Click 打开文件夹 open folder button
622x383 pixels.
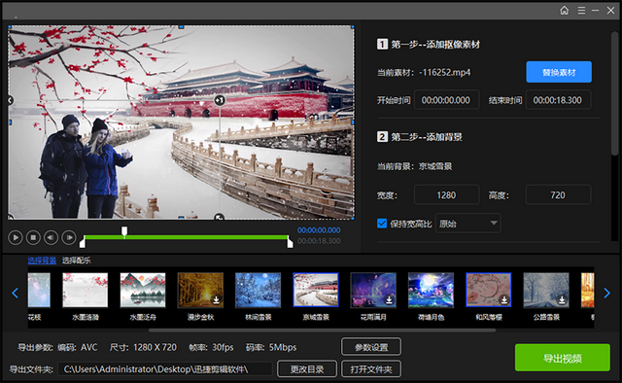[371, 369]
